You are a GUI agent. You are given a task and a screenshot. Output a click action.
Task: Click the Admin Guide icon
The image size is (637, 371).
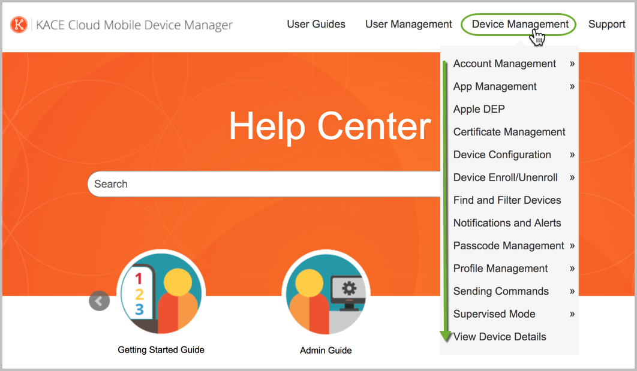(x=326, y=294)
